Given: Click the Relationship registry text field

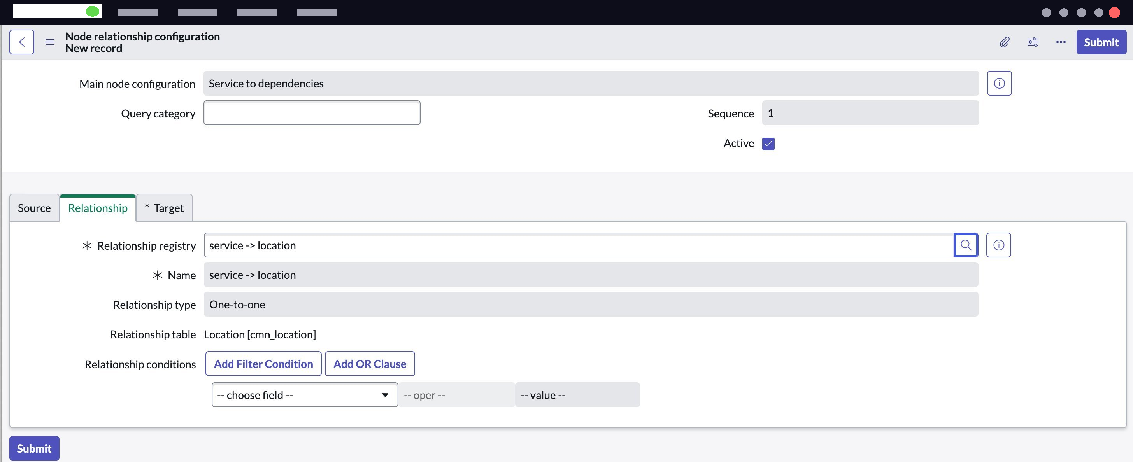Looking at the screenshot, I should [x=579, y=245].
